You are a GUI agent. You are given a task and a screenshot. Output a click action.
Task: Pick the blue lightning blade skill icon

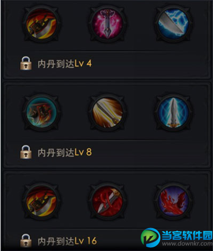pos(174,23)
